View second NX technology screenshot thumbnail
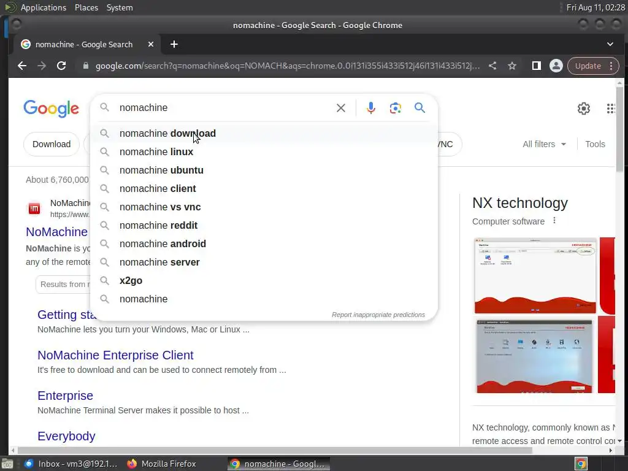The image size is (628, 471). [x=534, y=355]
